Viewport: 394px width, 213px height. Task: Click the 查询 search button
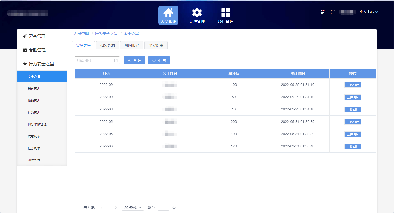click(x=134, y=60)
